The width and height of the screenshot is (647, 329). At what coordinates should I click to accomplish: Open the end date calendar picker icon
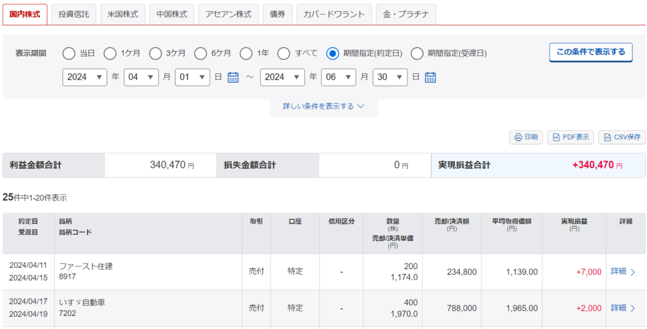430,77
